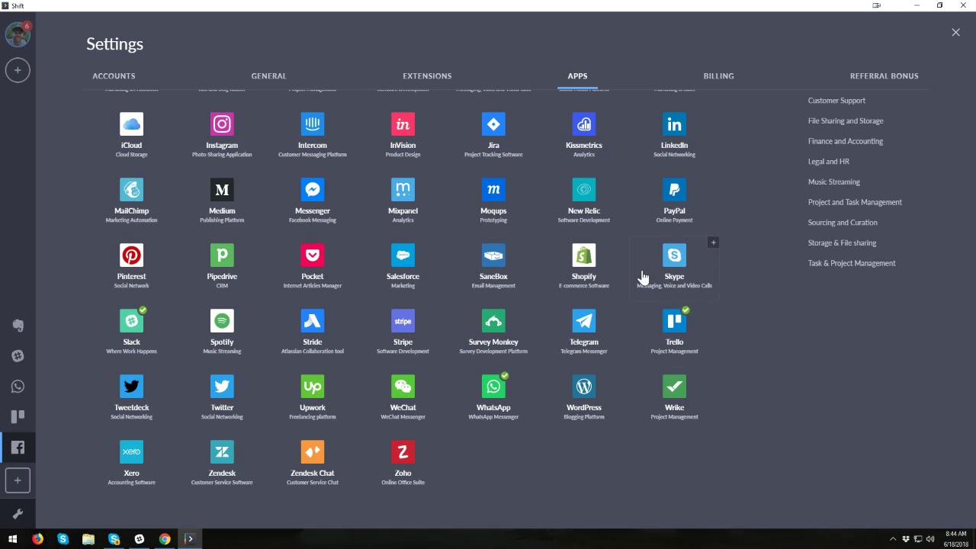Viewport: 976px width, 549px height.
Task: Select the WeChat app icon
Action: (403, 387)
